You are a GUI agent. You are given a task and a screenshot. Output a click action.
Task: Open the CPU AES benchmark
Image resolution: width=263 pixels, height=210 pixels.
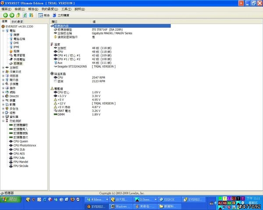[17, 154]
